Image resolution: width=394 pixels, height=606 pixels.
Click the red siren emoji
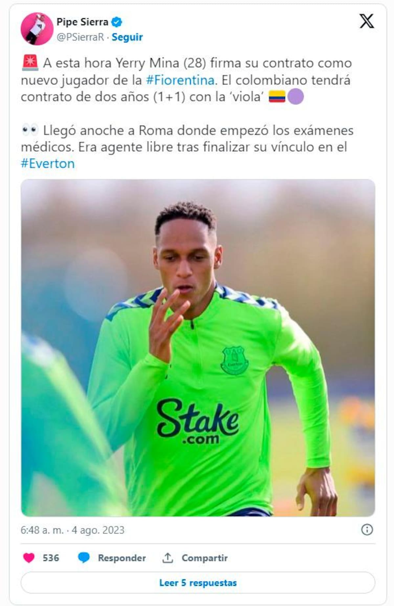coord(30,63)
